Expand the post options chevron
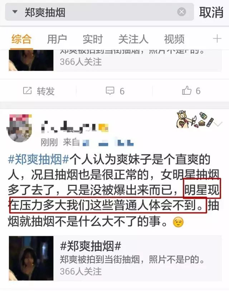 (x=218, y=124)
